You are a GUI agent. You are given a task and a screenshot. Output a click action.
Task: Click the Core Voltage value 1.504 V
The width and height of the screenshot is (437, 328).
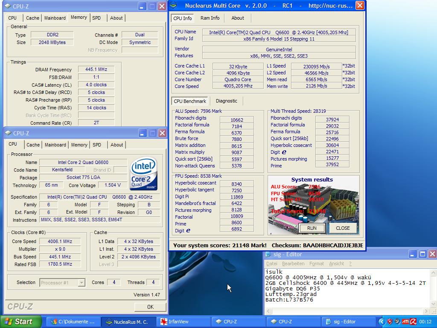(113, 185)
